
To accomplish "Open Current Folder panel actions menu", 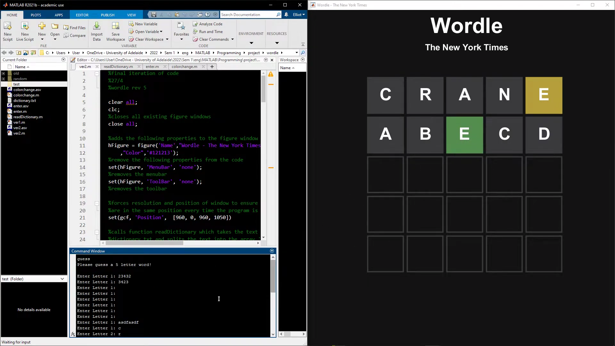I will coord(63,60).
